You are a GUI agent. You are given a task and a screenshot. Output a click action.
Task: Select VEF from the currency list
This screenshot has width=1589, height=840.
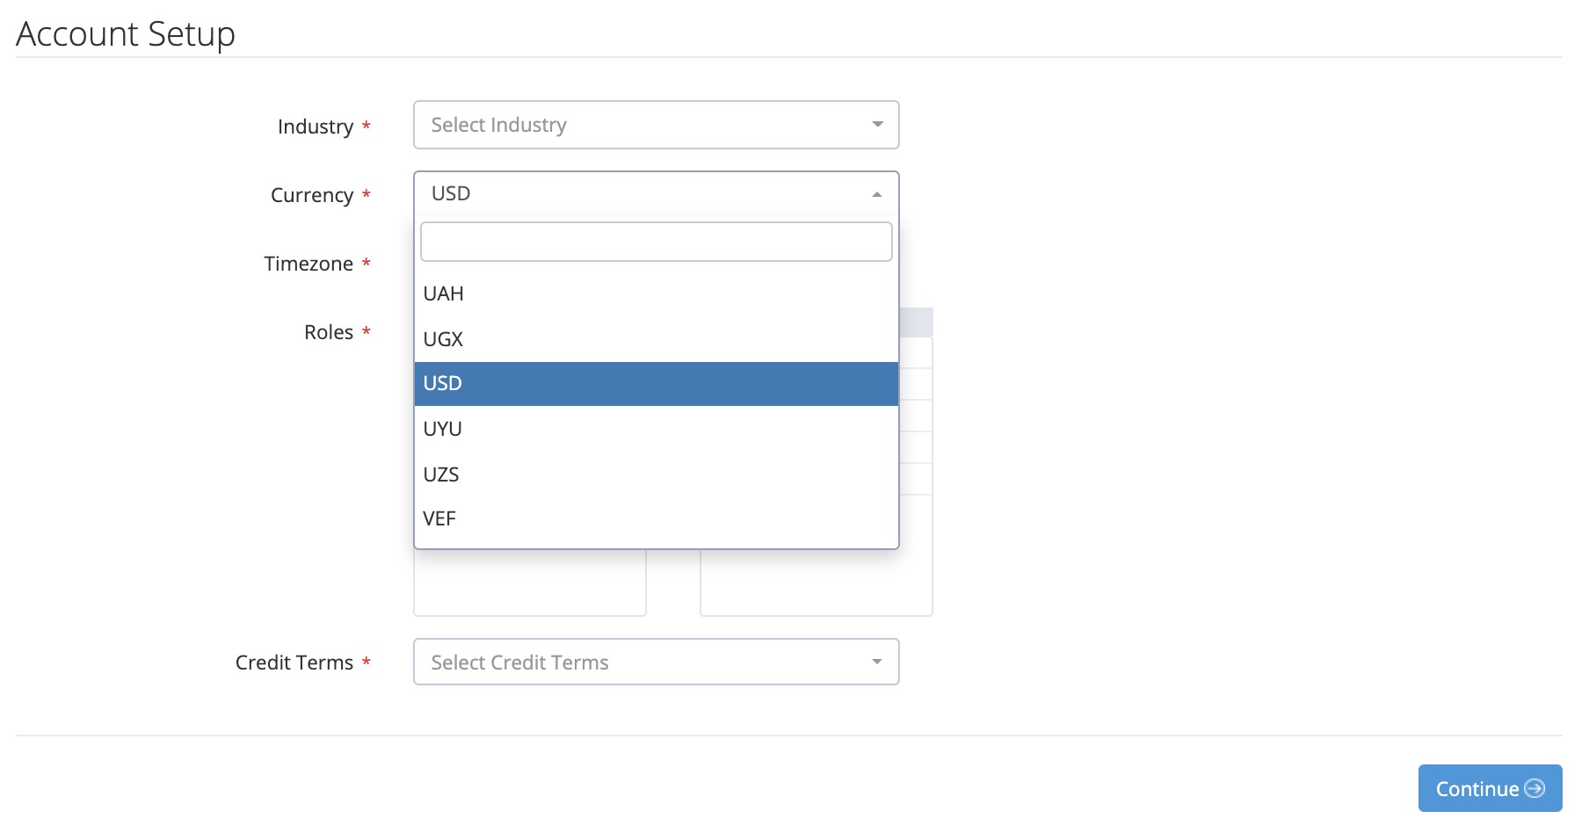coord(439,518)
